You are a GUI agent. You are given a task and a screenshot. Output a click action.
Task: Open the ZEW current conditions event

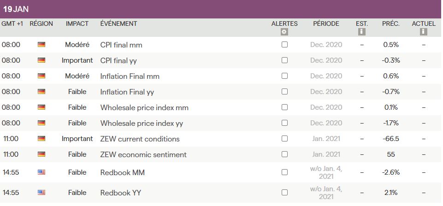coord(140,139)
